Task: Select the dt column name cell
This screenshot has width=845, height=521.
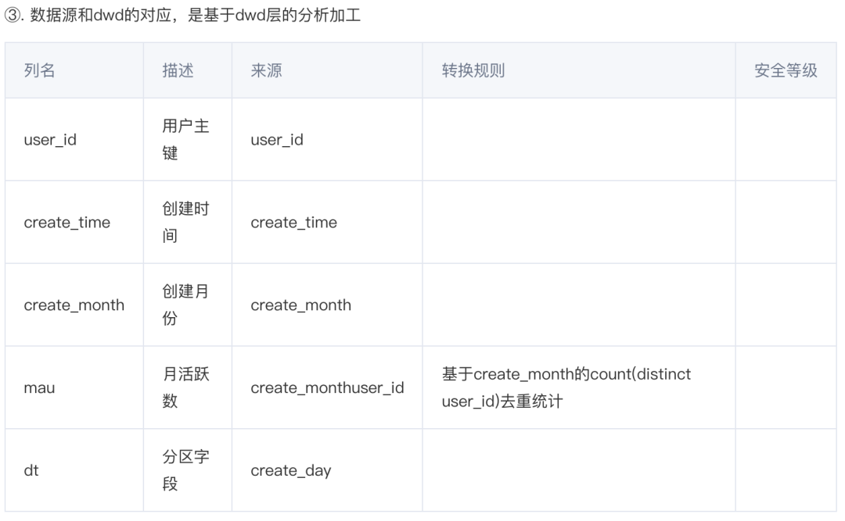Action: coord(31,471)
